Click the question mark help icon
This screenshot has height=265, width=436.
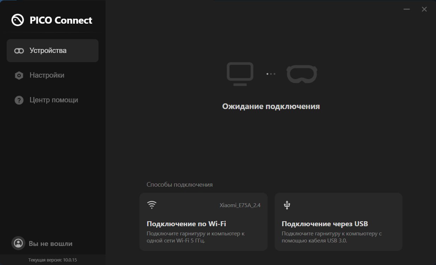19,100
